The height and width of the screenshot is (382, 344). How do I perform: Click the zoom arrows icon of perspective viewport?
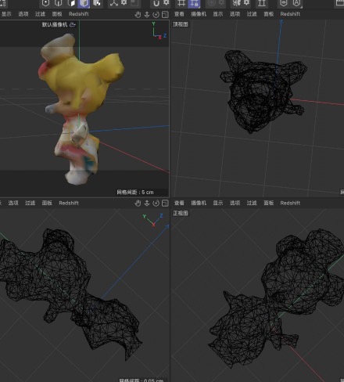coord(147,15)
